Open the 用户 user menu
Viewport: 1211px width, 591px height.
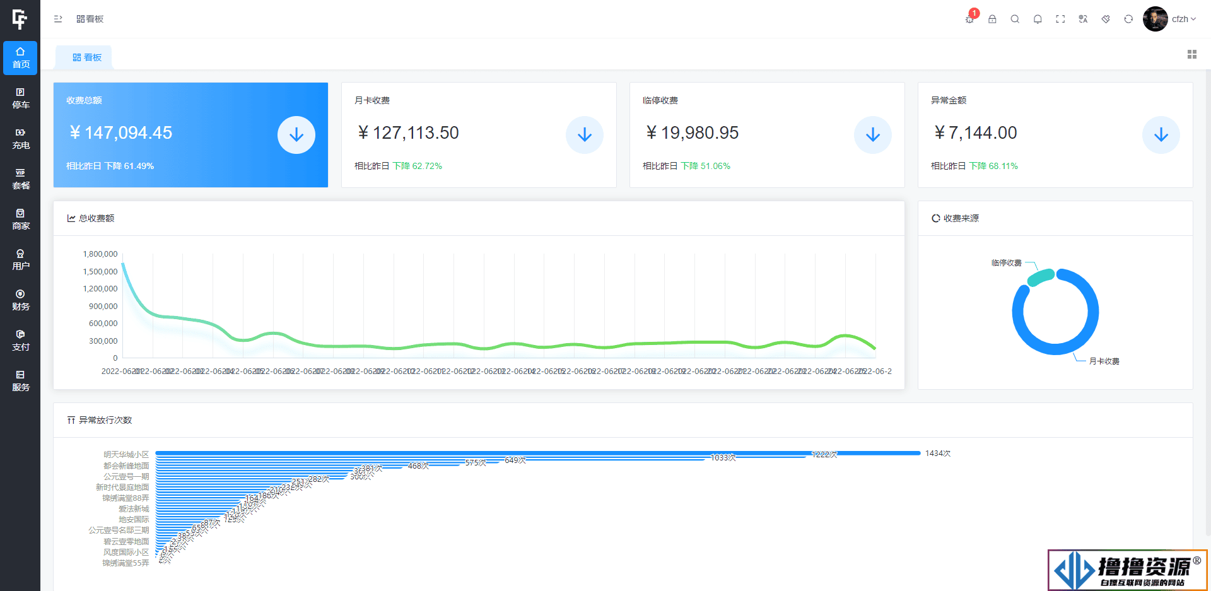tap(20, 260)
